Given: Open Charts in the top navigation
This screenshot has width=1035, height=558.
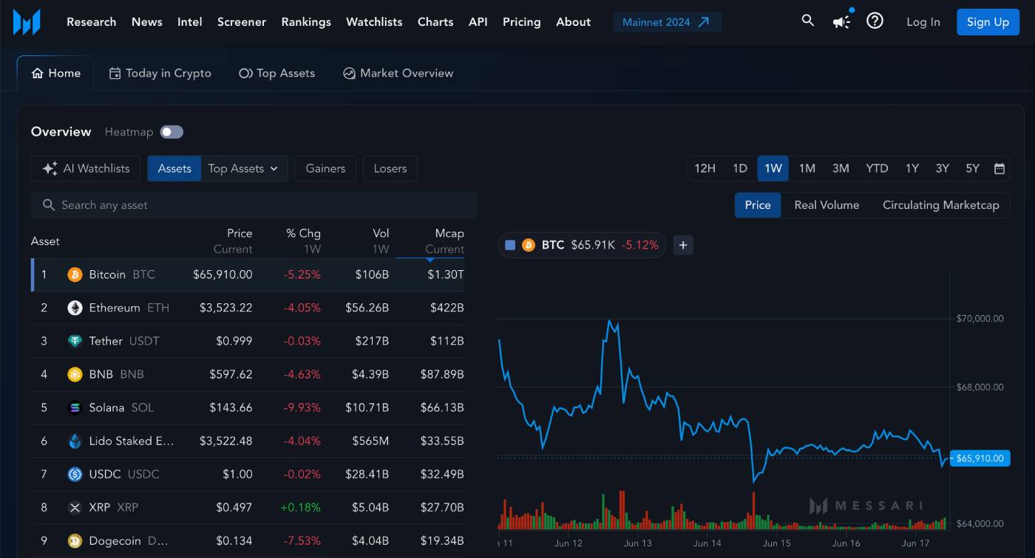Looking at the screenshot, I should tap(435, 22).
